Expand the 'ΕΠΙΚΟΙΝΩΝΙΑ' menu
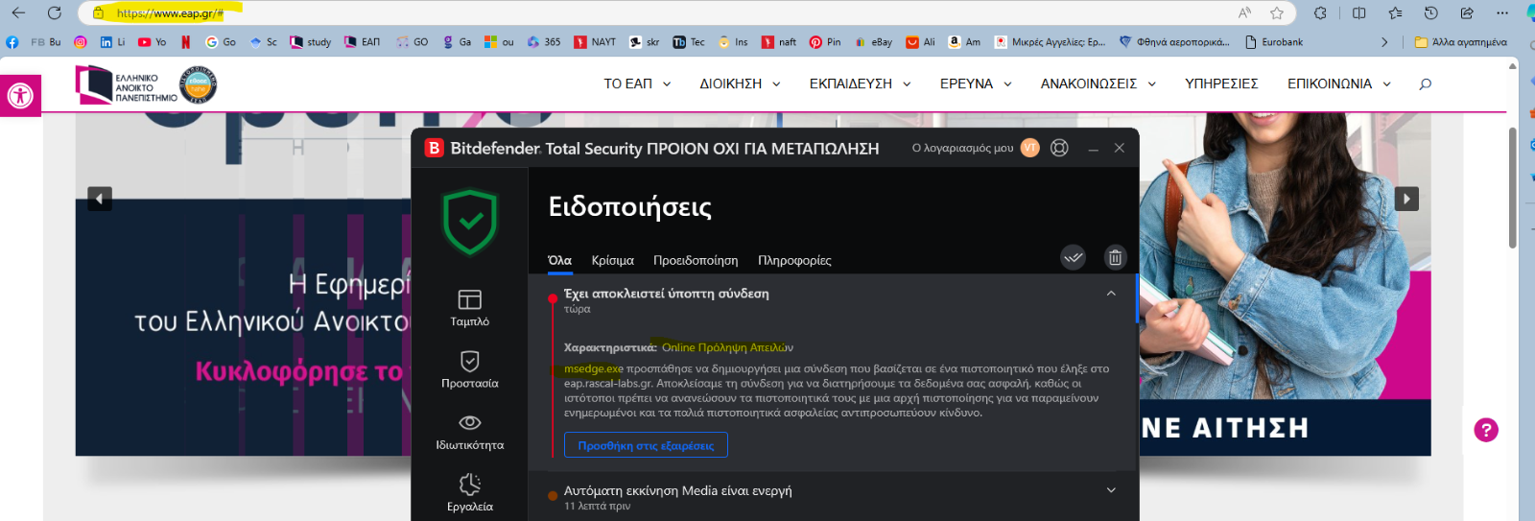1535x521 pixels. (1339, 84)
